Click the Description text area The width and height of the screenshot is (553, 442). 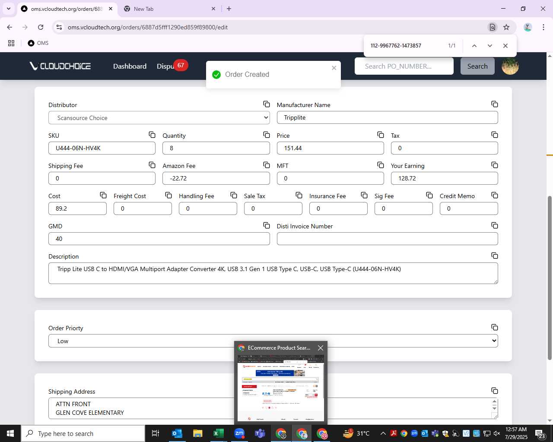[273, 273]
